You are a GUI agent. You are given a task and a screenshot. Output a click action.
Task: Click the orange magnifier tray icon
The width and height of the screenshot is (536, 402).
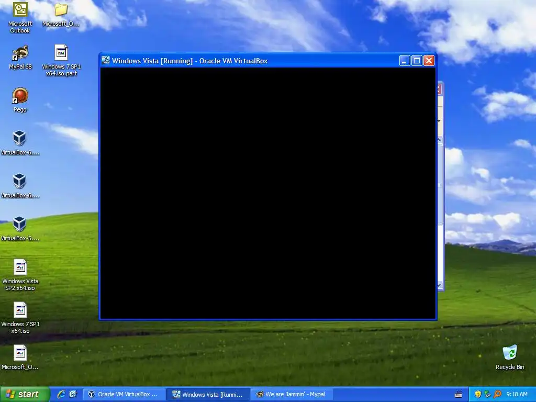click(x=497, y=394)
